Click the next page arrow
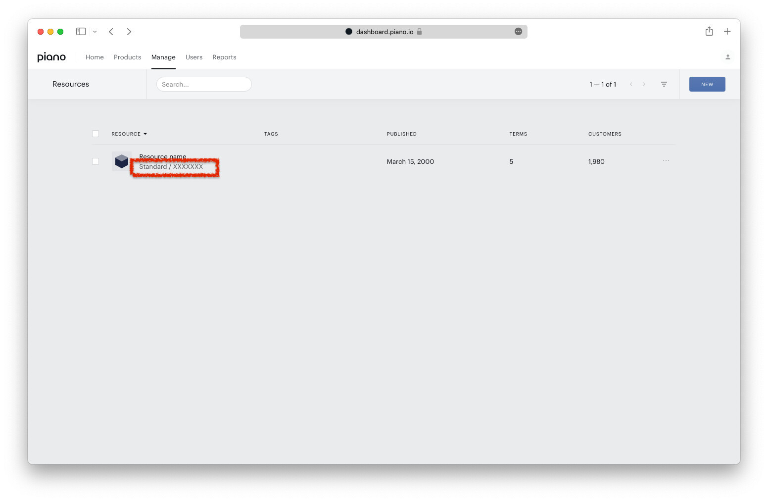Image resolution: width=768 pixels, height=501 pixels. click(644, 84)
